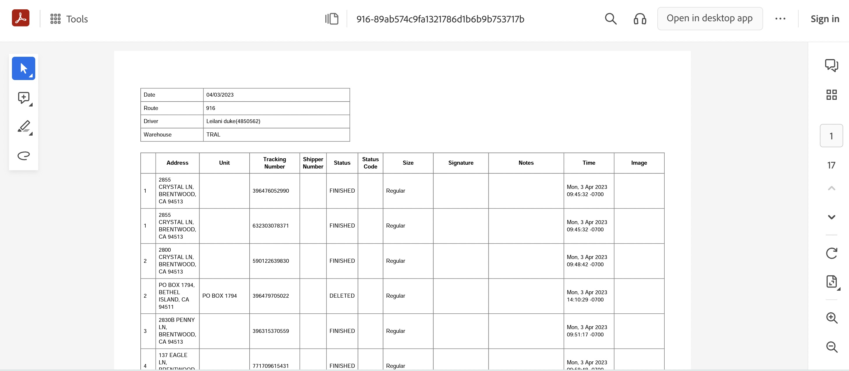Zoom out of the document
This screenshot has height=371, width=849.
(x=831, y=347)
